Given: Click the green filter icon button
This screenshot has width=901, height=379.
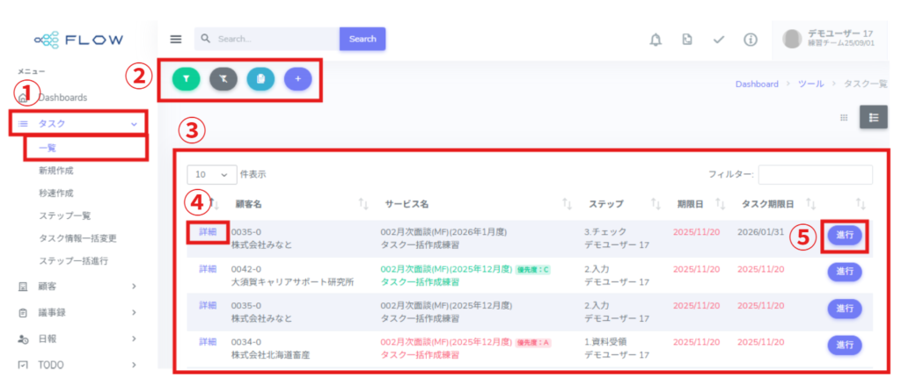Looking at the screenshot, I should point(186,79).
